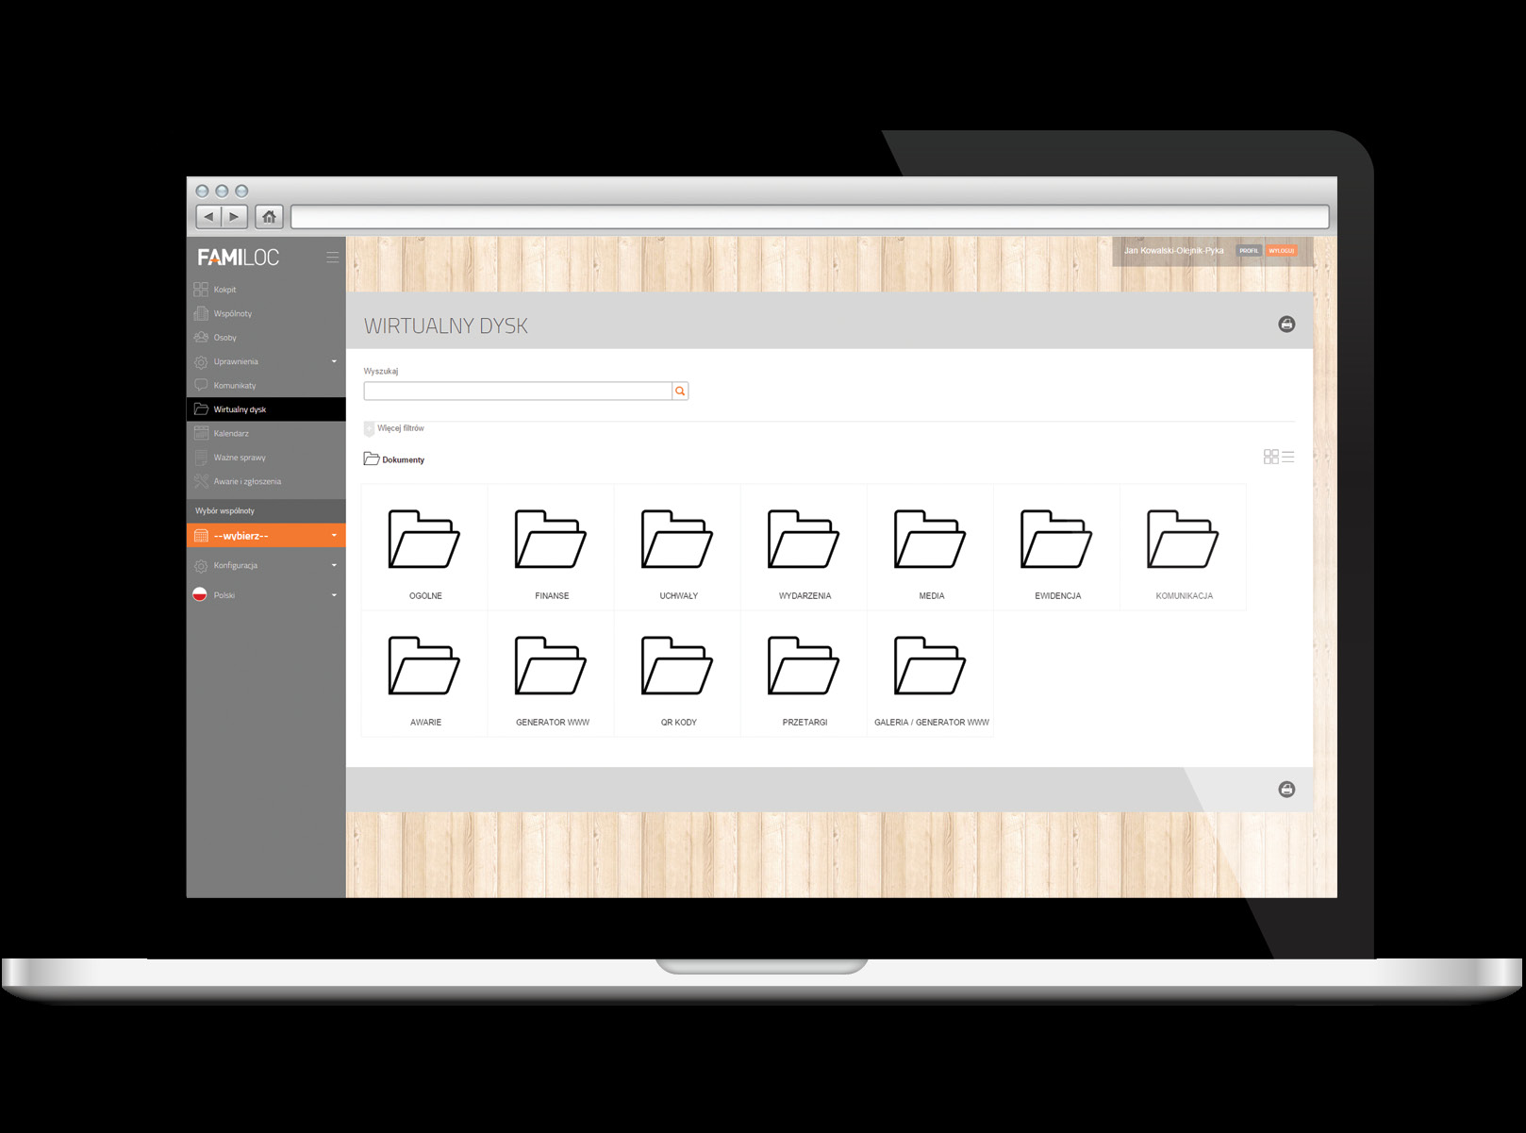Open the EWIDENCJA folder
1526x1133 pixels.
pyautogui.click(x=1056, y=547)
